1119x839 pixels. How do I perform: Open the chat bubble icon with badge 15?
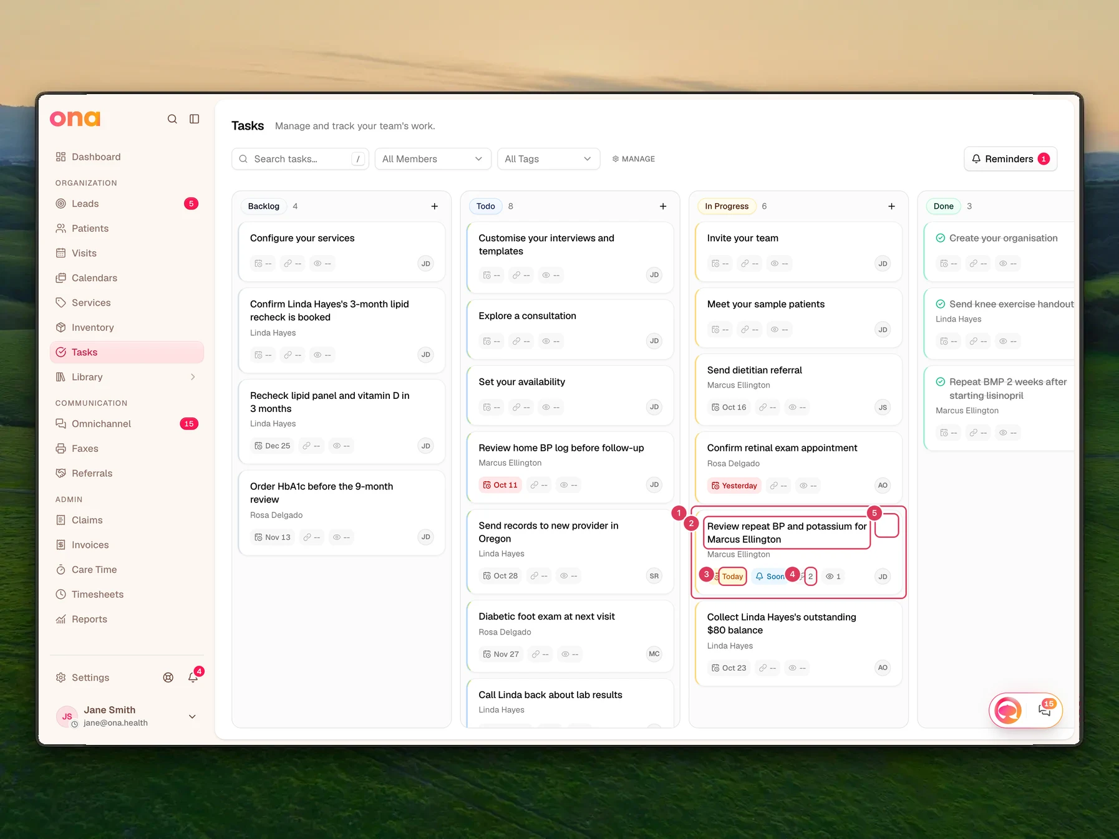coord(1045,709)
